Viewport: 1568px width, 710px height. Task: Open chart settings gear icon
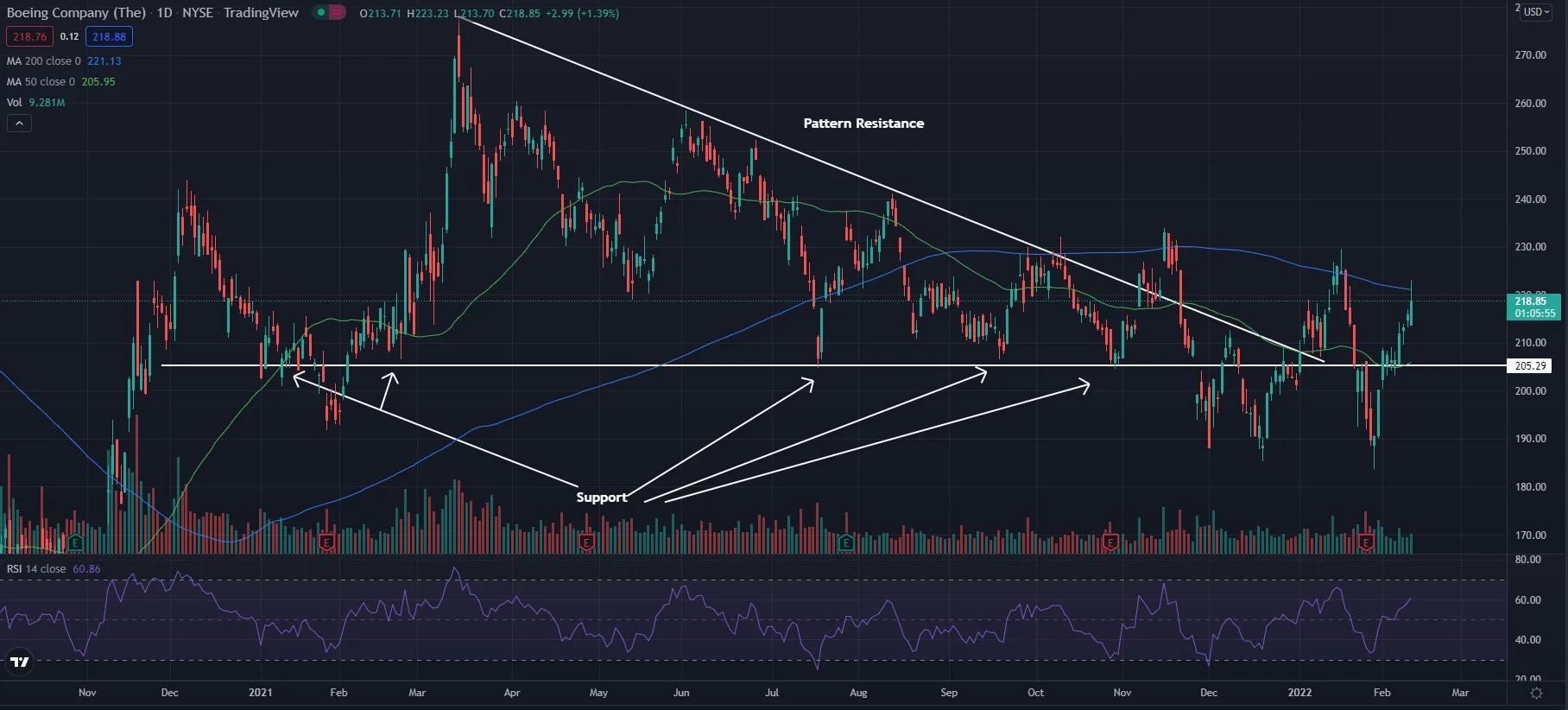pos(1536,693)
